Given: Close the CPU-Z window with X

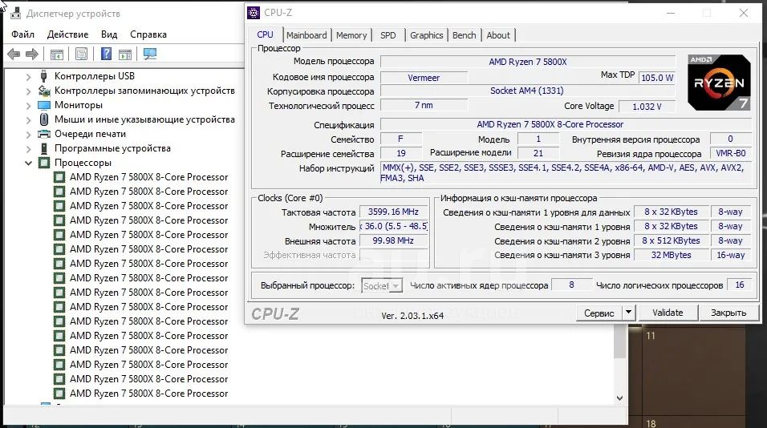Looking at the screenshot, I should tap(744, 13).
